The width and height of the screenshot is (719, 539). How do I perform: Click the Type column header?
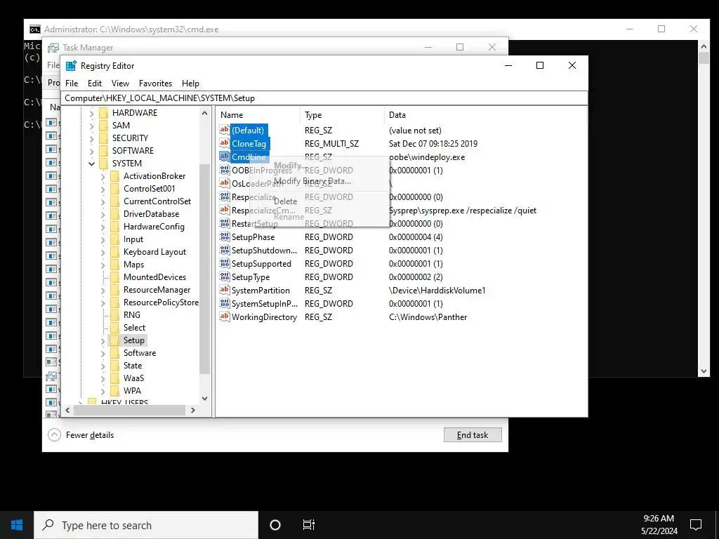point(342,115)
